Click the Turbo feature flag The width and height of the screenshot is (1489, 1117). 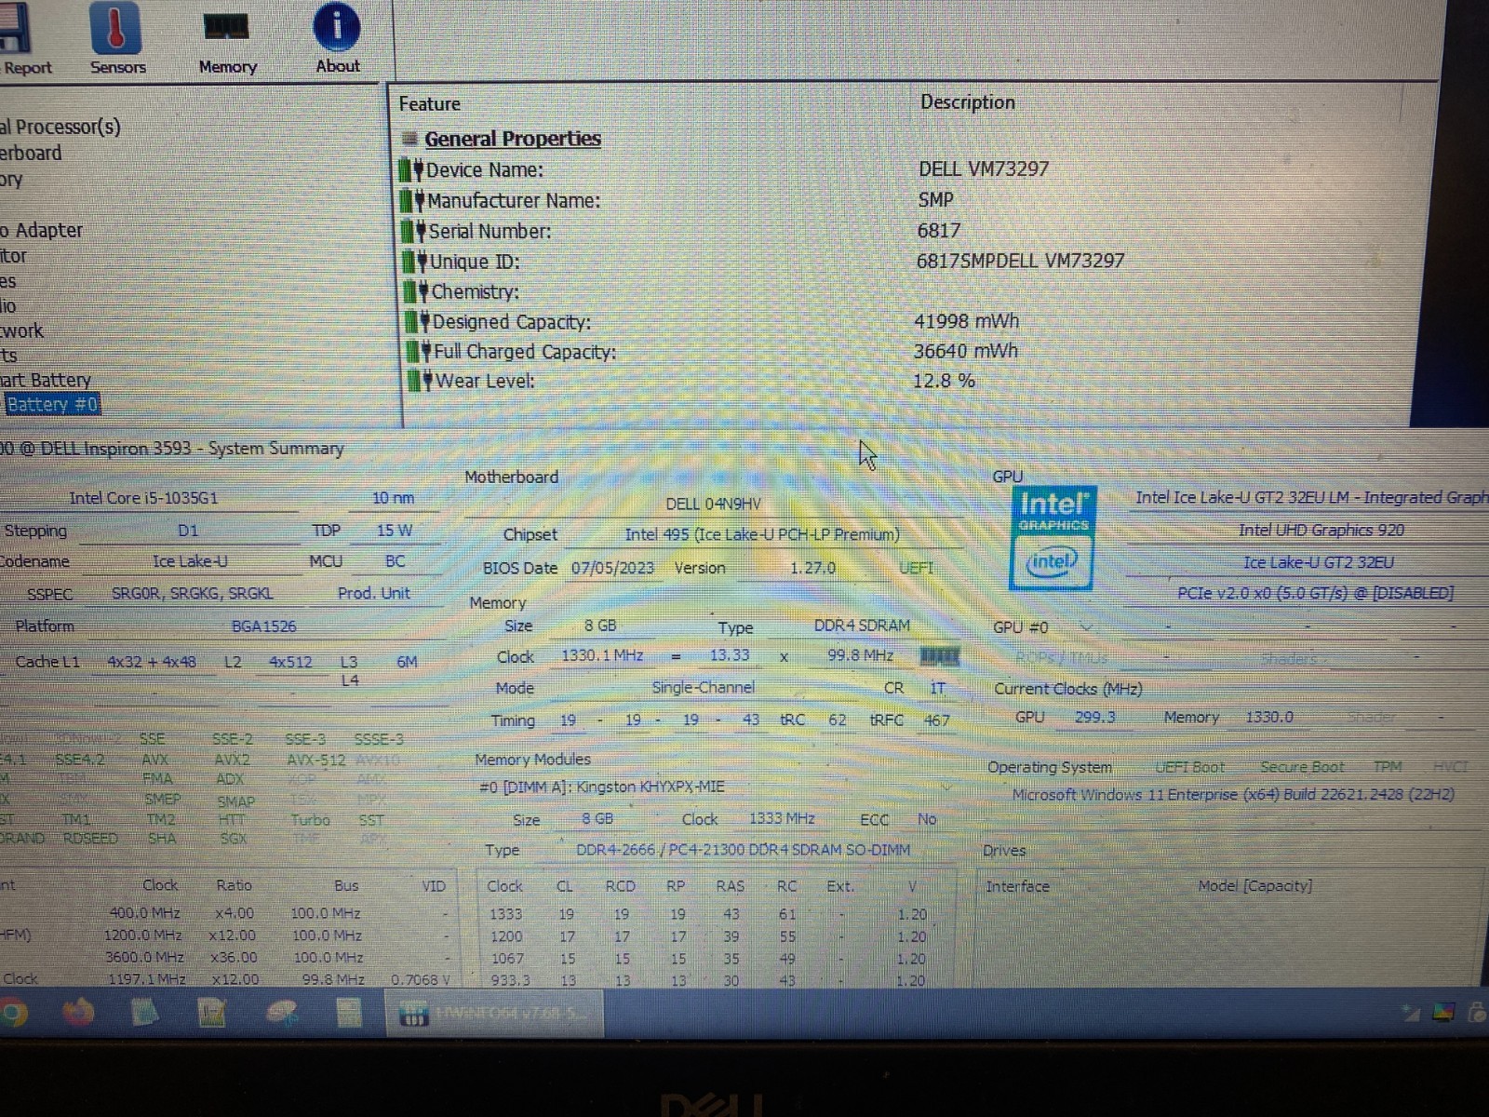coord(310,821)
